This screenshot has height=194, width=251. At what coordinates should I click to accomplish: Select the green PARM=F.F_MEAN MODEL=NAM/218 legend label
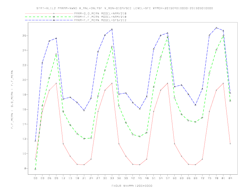(x=100, y=17)
